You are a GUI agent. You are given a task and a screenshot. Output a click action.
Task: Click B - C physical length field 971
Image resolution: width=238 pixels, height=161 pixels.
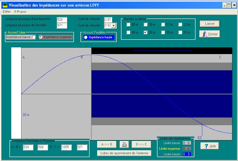tap(82, 147)
